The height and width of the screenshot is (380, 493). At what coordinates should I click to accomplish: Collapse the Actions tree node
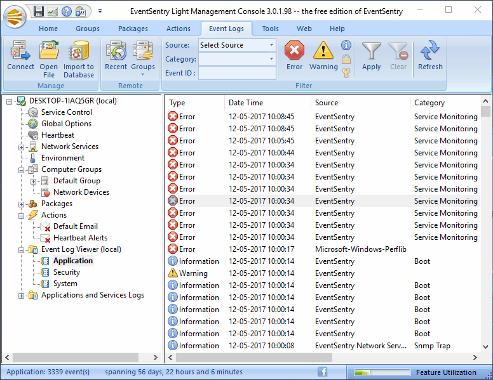[x=21, y=216]
